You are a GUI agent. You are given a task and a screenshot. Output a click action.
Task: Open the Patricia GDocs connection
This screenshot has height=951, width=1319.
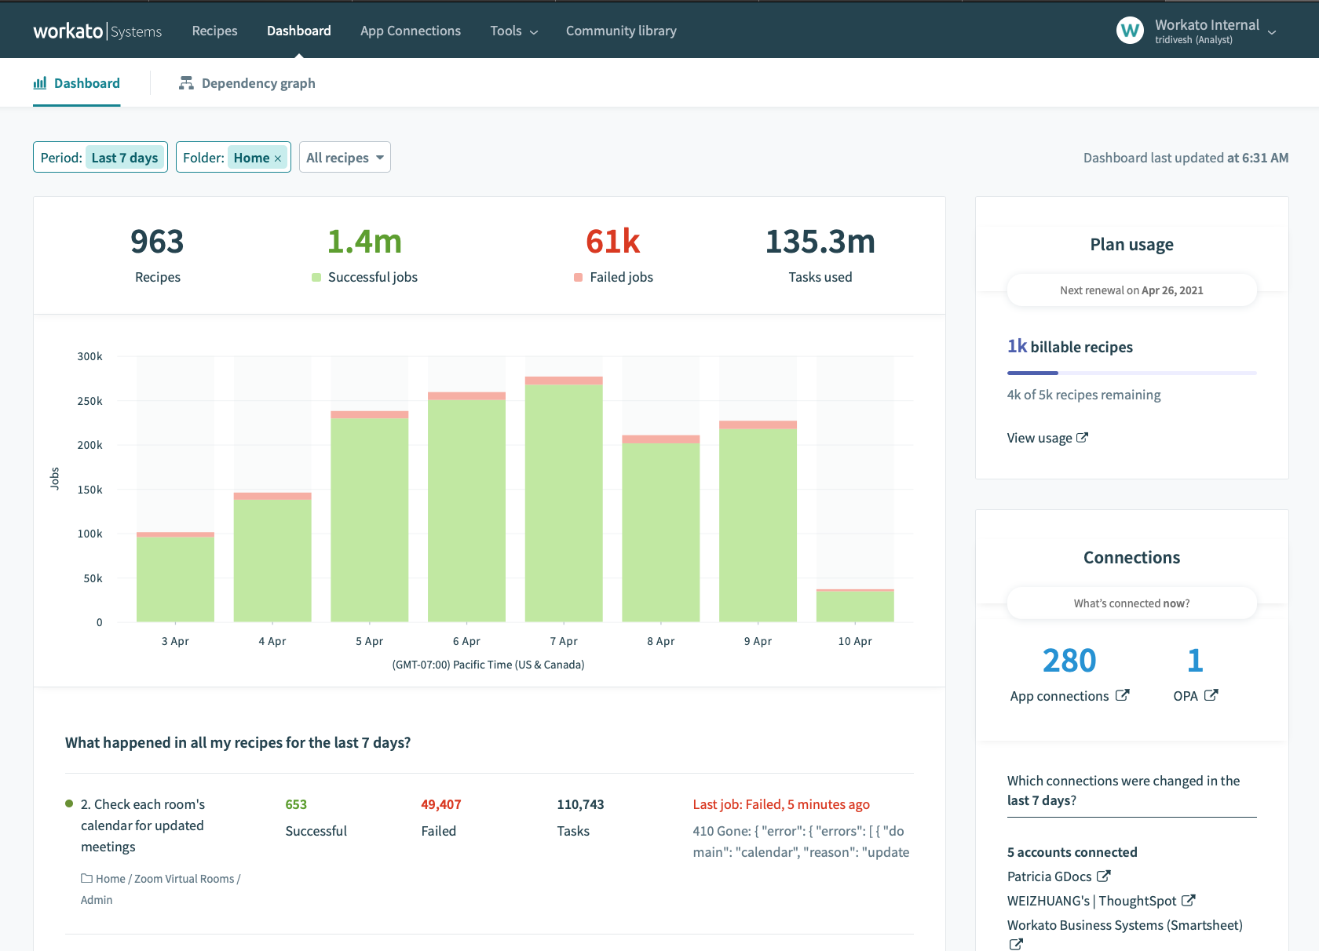tap(1050, 876)
